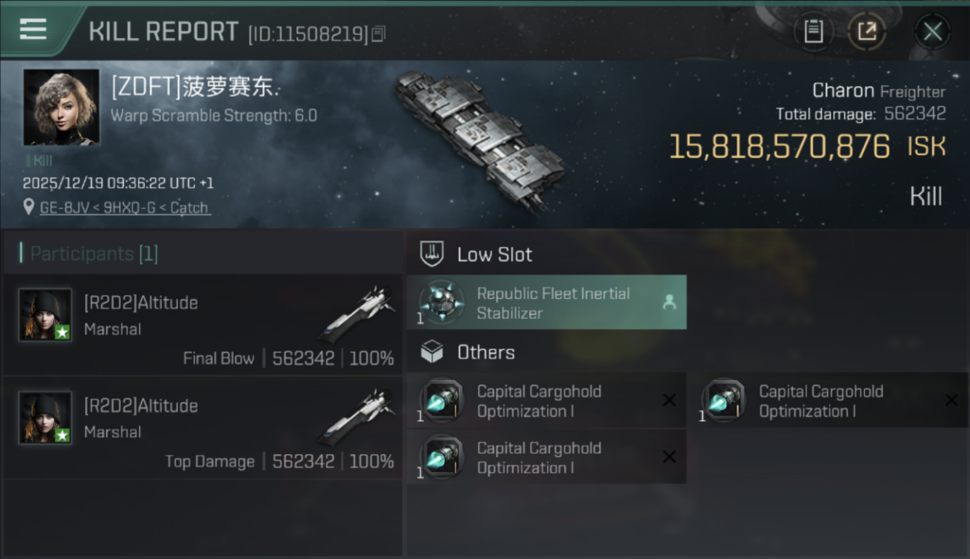The width and height of the screenshot is (970, 559).
Task: Open Altitude's Final Blow participant entry
Action: (x=203, y=324)
